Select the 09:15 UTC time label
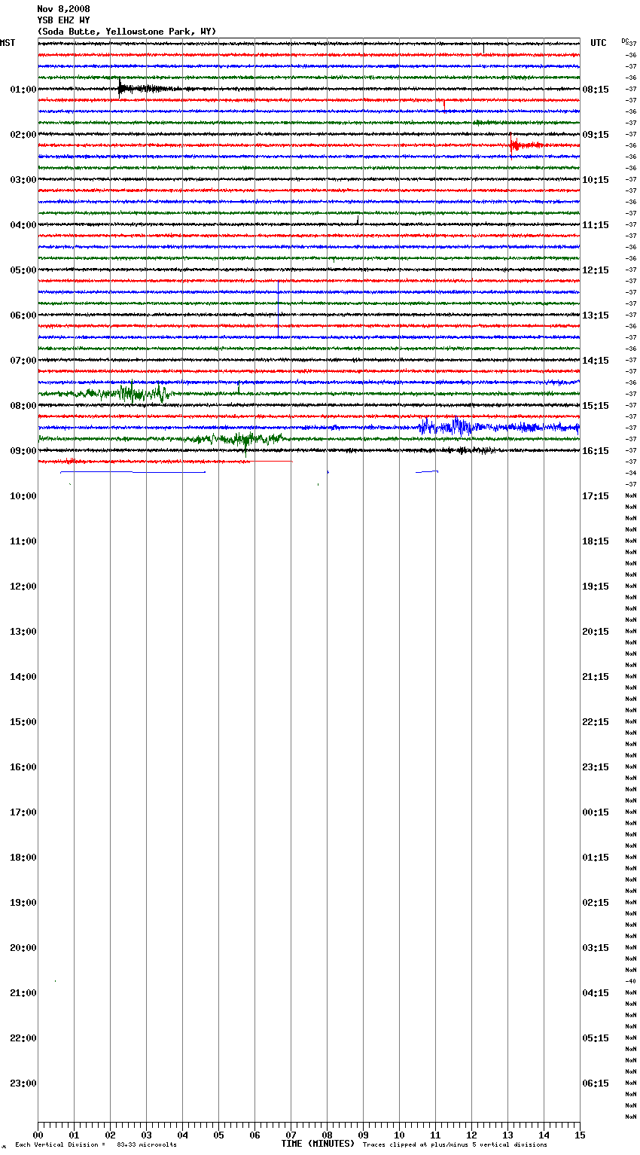Image resolution: width=640 pixels, height=1155 pixels. pos(596,135)
